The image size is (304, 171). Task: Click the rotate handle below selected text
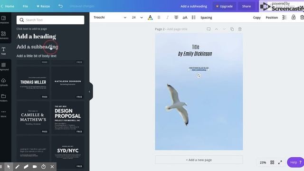tap(199, 76)
